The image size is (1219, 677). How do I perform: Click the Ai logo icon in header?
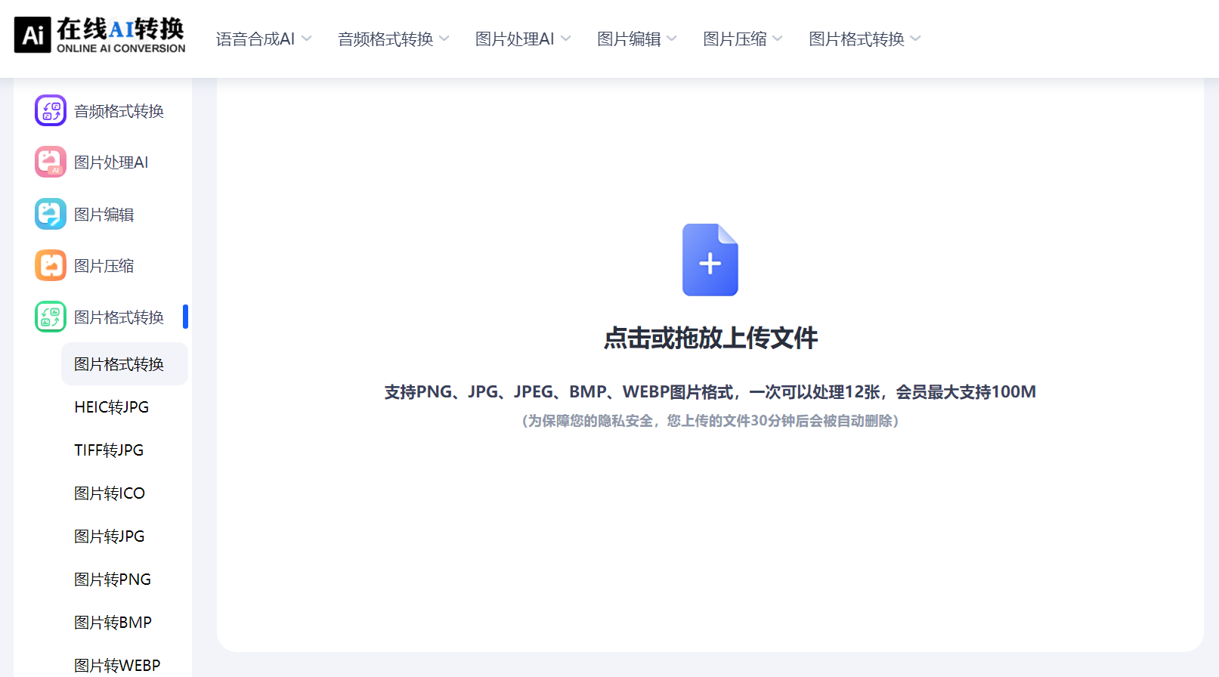point(32,36)
